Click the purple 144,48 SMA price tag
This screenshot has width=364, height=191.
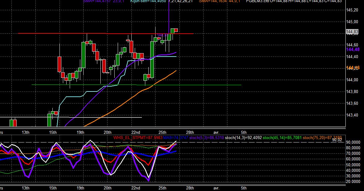coord(353,49)
